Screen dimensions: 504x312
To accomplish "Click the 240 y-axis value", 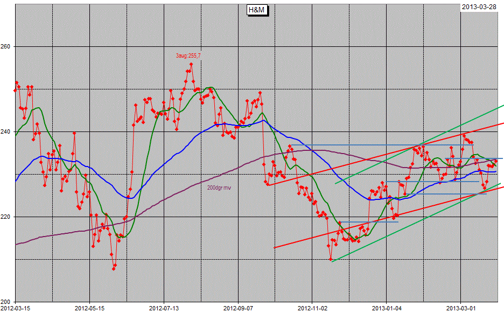I will click(5, 131).
